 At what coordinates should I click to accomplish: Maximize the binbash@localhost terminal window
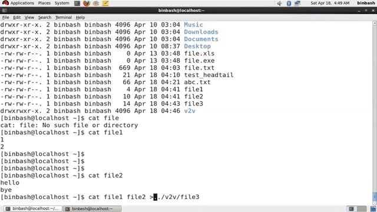[x=366, y=11]
